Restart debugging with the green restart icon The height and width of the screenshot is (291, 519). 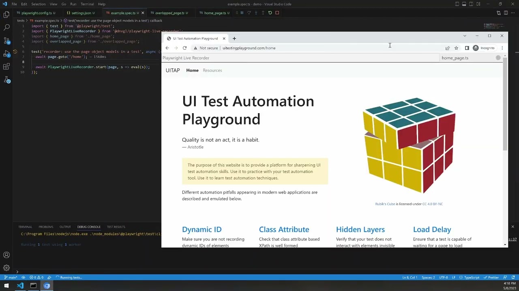pos(270,13)
